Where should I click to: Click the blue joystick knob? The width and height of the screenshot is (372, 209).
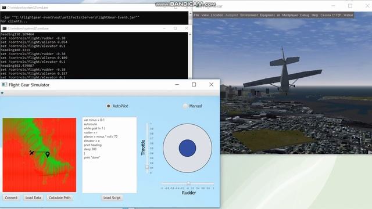point(187,148)
